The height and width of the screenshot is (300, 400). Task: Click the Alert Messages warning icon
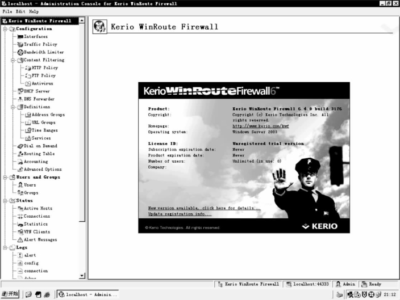(x=20, y=240)
